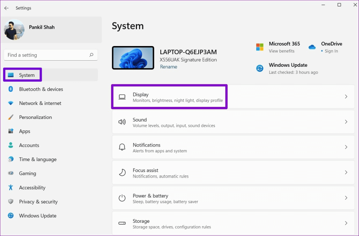Screen dimensions: 359x236
Task: Select the Accessibility sidebar icon
Action: coord(11,188)
